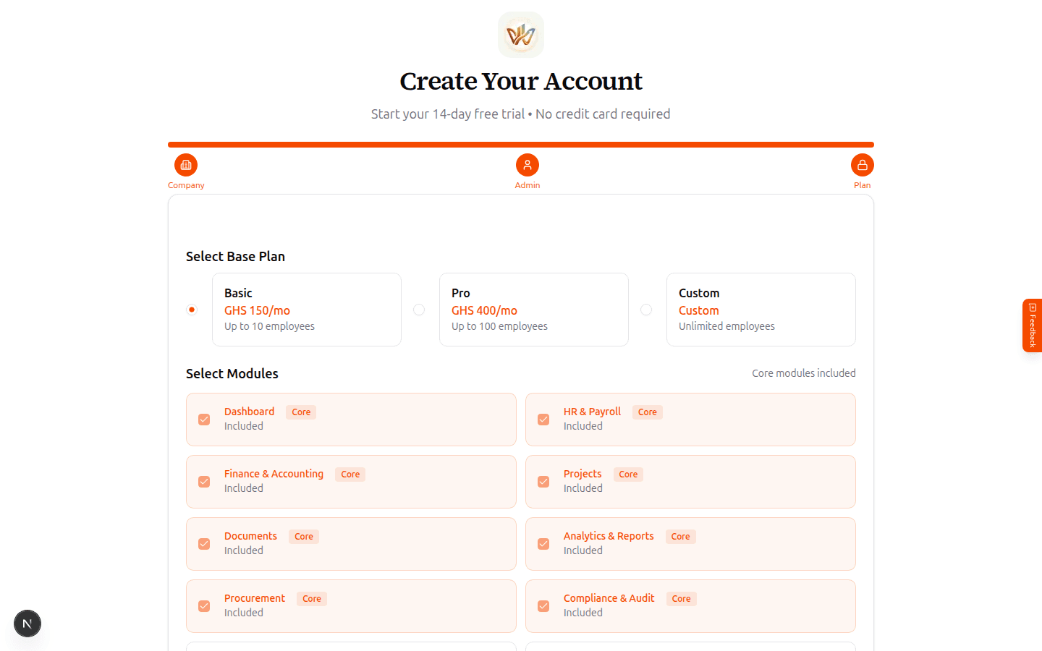
Task: Click the Procurement module name
Action: tap(255, 598)
